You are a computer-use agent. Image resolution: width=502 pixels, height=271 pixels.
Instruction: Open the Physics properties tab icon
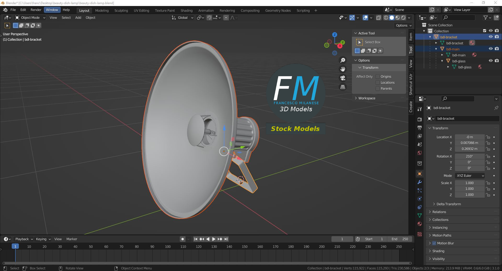[420, 199]
